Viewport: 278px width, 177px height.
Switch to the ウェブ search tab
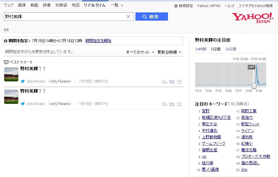pos(9,5)
